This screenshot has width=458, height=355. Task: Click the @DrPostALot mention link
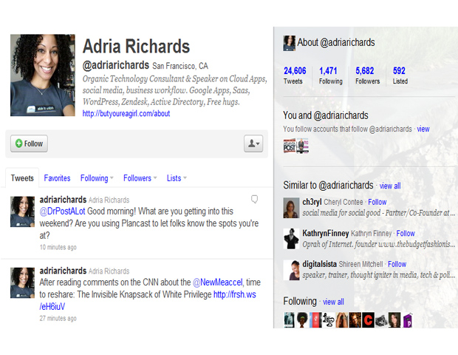pyautogui.click(x=61, y=211)
